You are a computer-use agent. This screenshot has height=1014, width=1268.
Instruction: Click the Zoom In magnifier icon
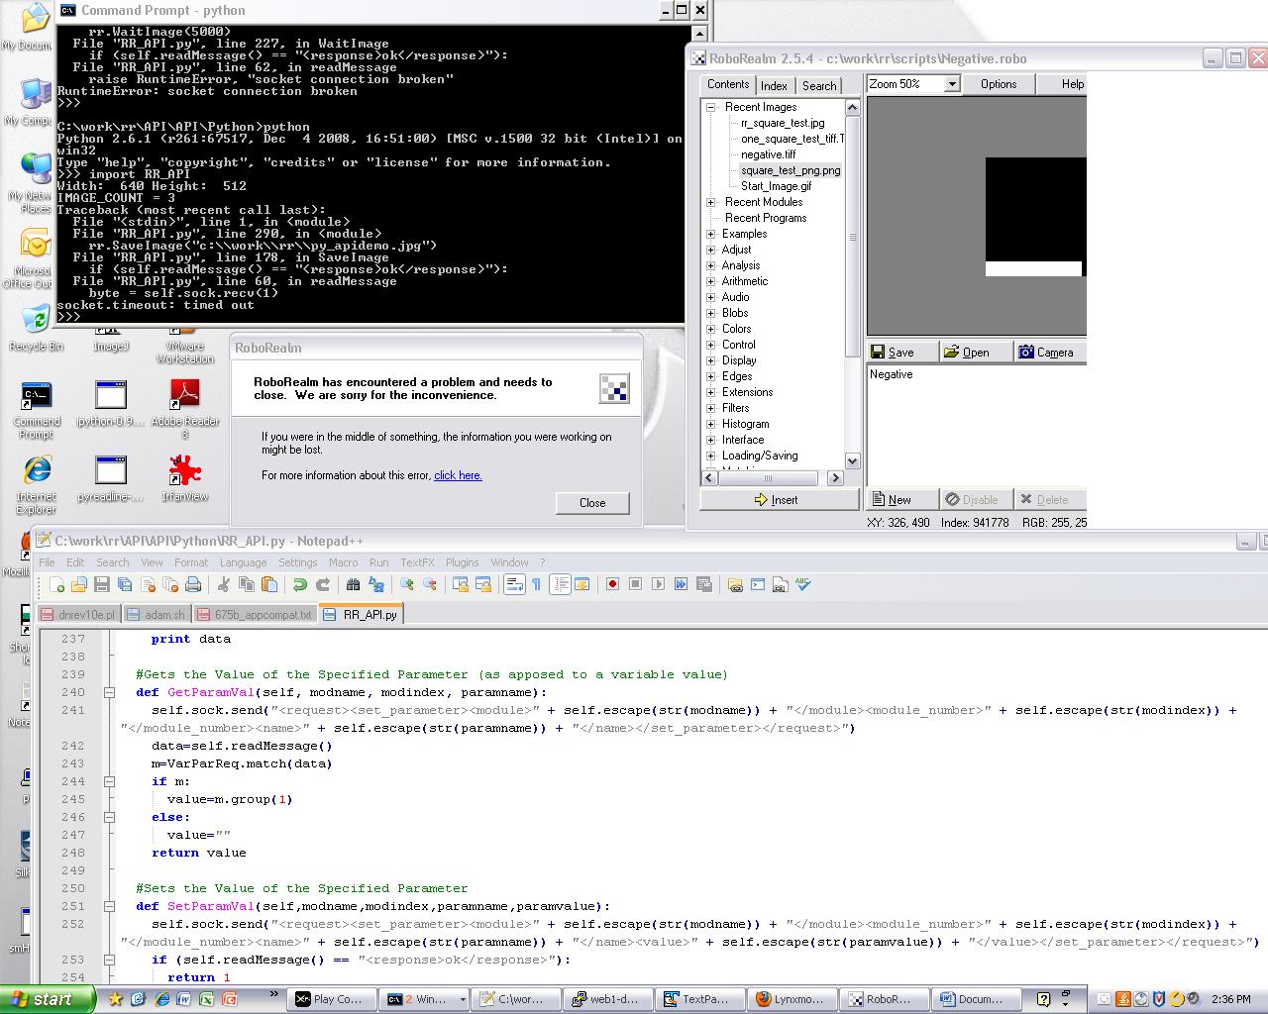click(x=406, y=584)
